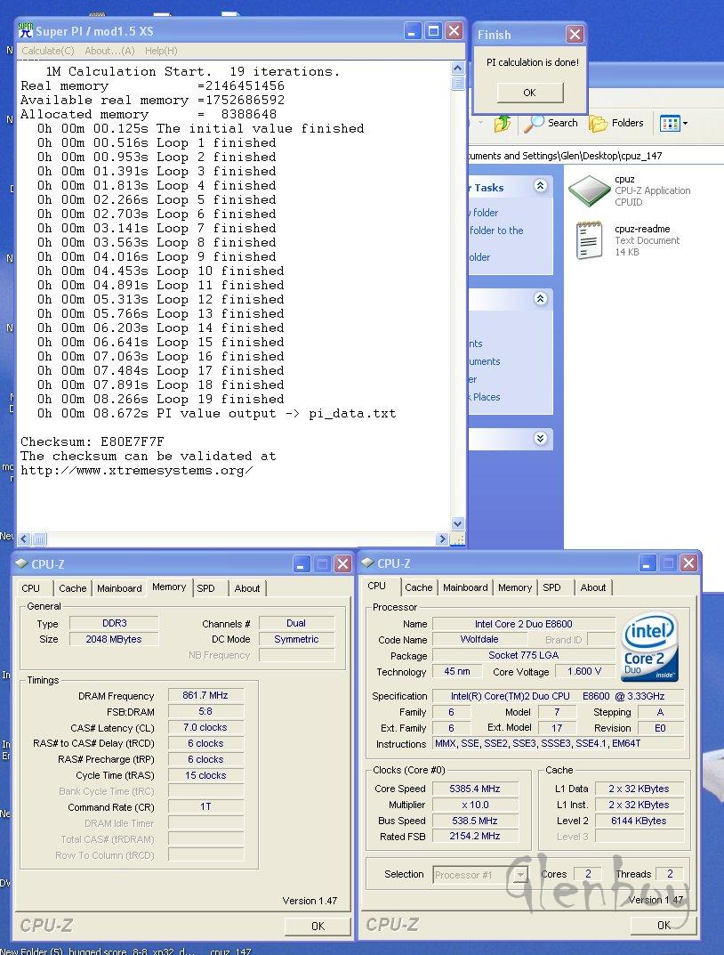Image resolution: width=724 pixels, height=955 pixels.
Task: Click the cpuz application icon
Action: point(588,190)
